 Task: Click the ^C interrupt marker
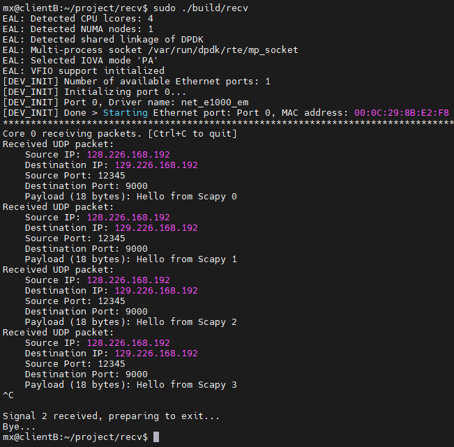pyautogui.click(x=8, y=395)
